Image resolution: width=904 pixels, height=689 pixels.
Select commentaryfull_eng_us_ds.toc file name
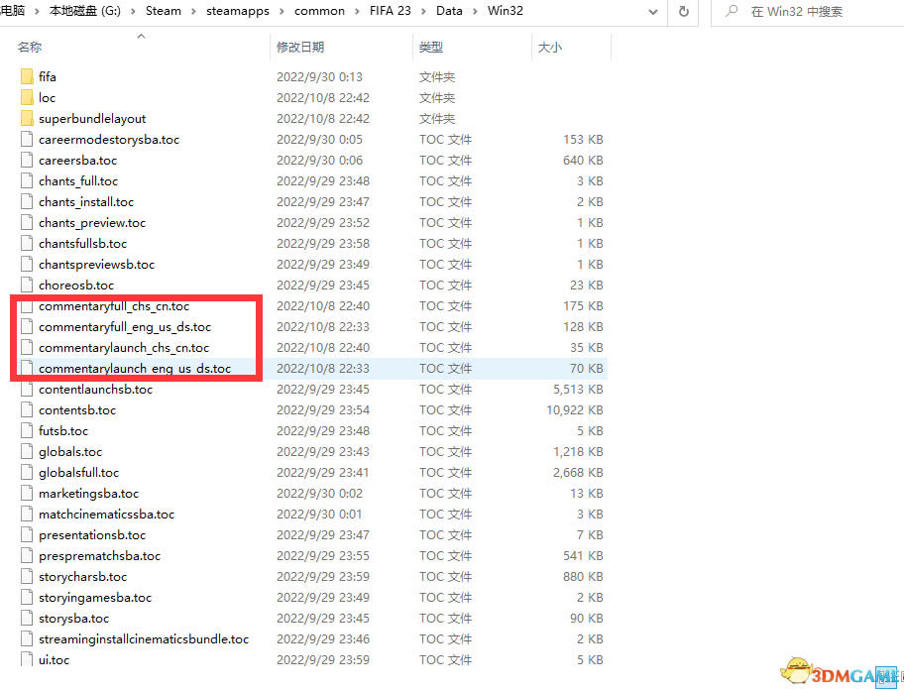125,327
